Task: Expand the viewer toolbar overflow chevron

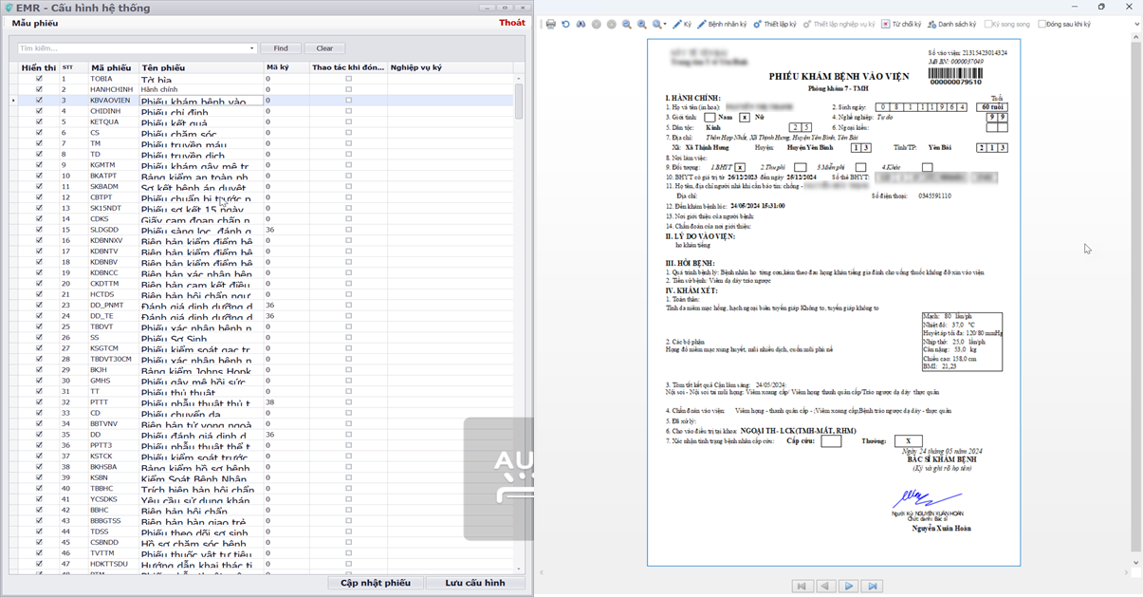Action: [1136, 25]
